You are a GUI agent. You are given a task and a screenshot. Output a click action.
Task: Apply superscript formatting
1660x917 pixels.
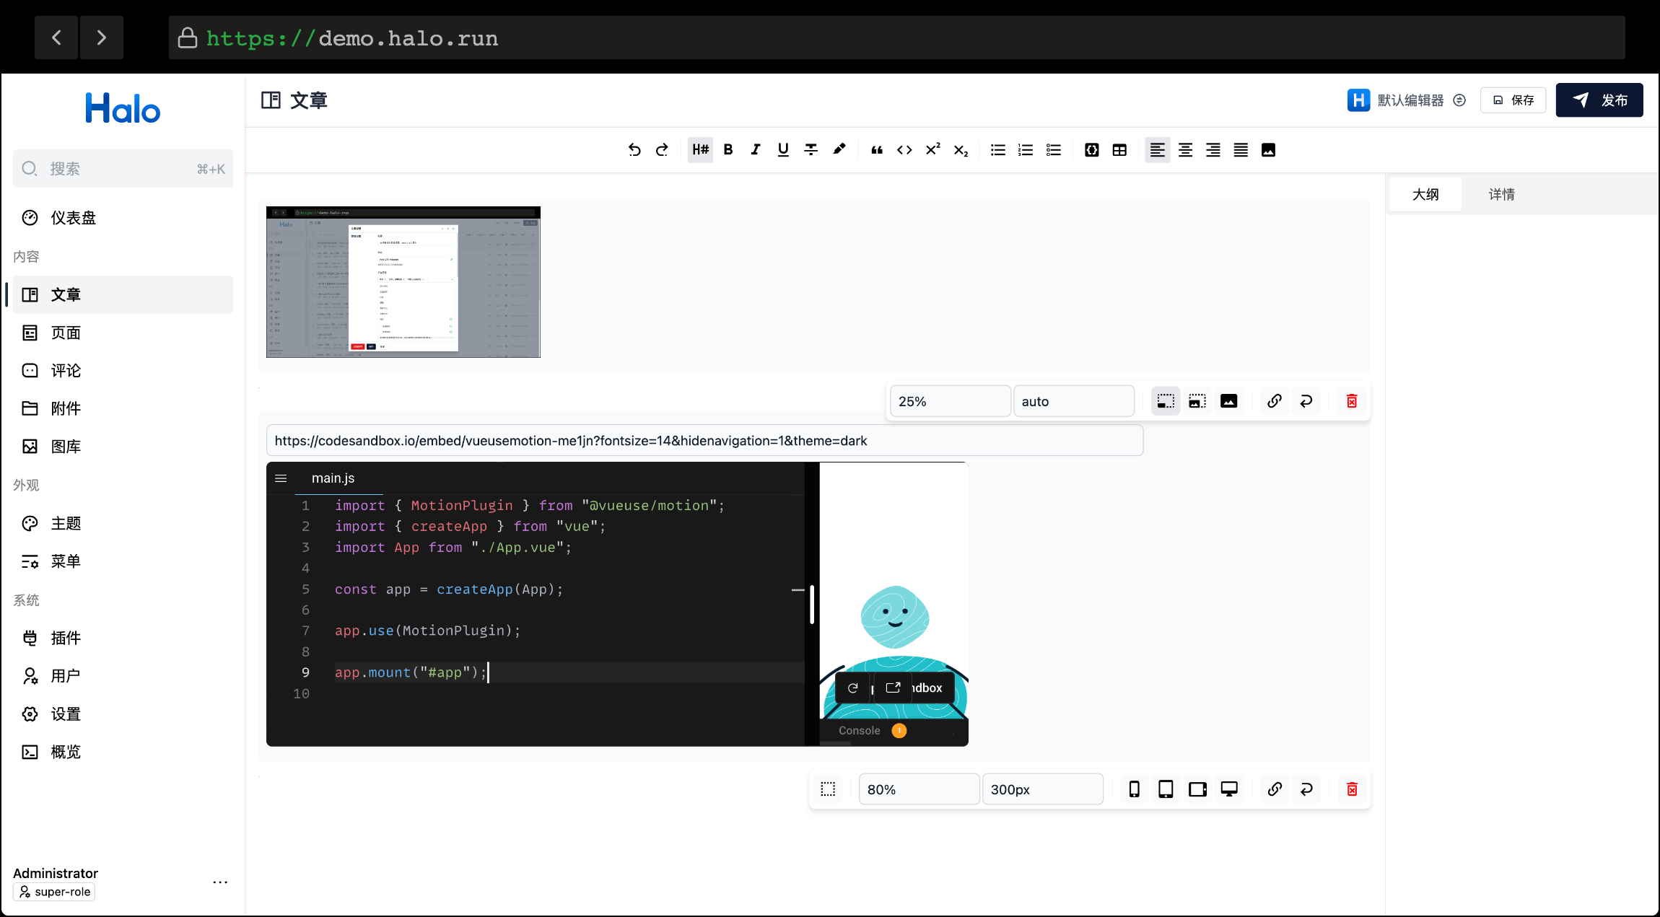click(932, 149)
